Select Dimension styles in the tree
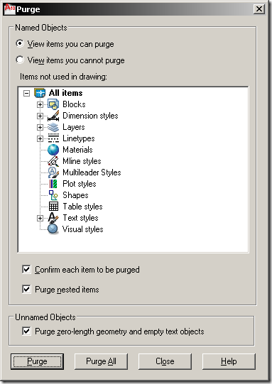 [90, 116]
